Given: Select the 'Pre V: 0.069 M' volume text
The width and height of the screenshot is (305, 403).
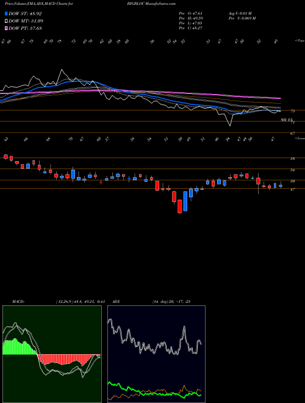Looking at the screenshot, I should click(242, 18).
